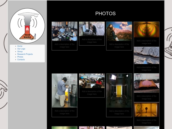Open the rainbow photoelastic fringe image

pyautogui.click(x=147, y=30)
